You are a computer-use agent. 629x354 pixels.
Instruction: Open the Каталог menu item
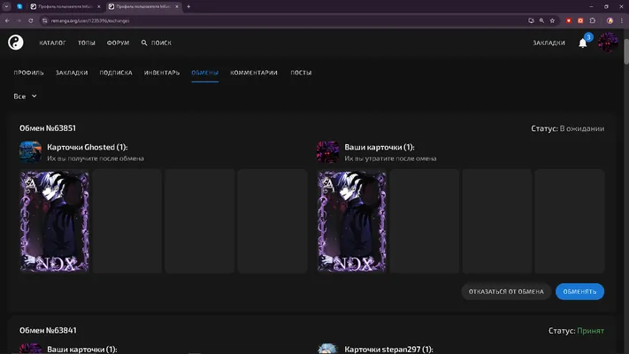(52, 42)
